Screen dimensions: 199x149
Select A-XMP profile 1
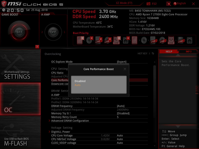(64, 32)
